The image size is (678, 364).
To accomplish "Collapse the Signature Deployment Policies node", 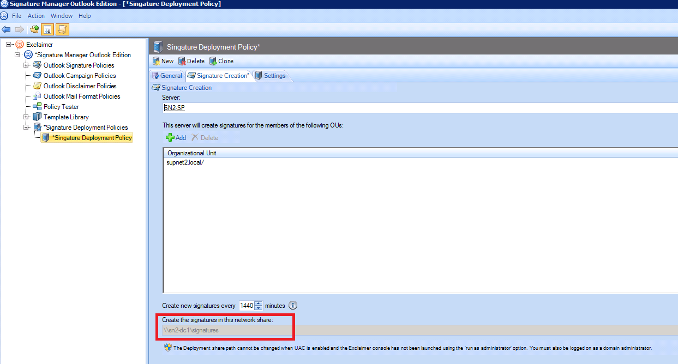I will click(x=26, y=127).
